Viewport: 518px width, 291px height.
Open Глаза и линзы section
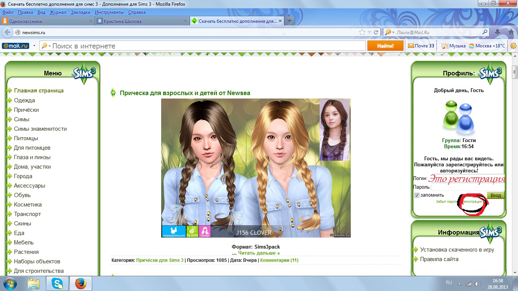coord(32,157)
